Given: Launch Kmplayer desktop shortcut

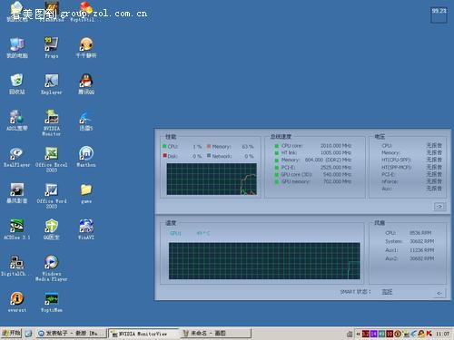Looking at the screenshot, I should pos(52,84).
